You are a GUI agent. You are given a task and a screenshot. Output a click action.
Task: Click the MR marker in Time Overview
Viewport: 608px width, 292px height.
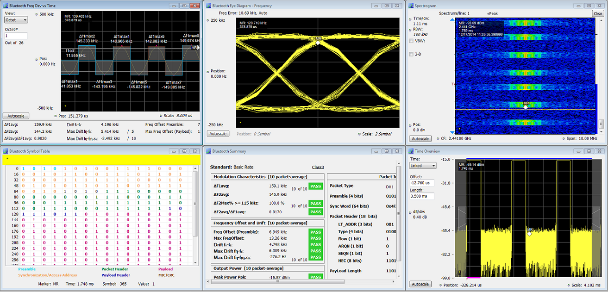[529, 234]
